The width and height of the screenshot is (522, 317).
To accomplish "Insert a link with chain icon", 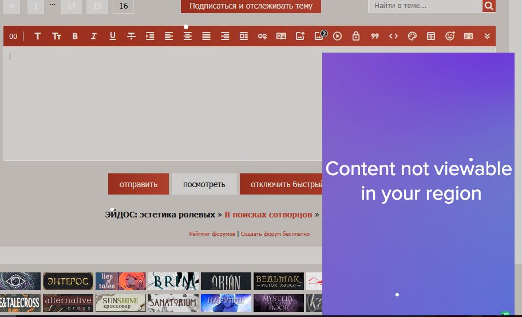I will tap(262, 36).
